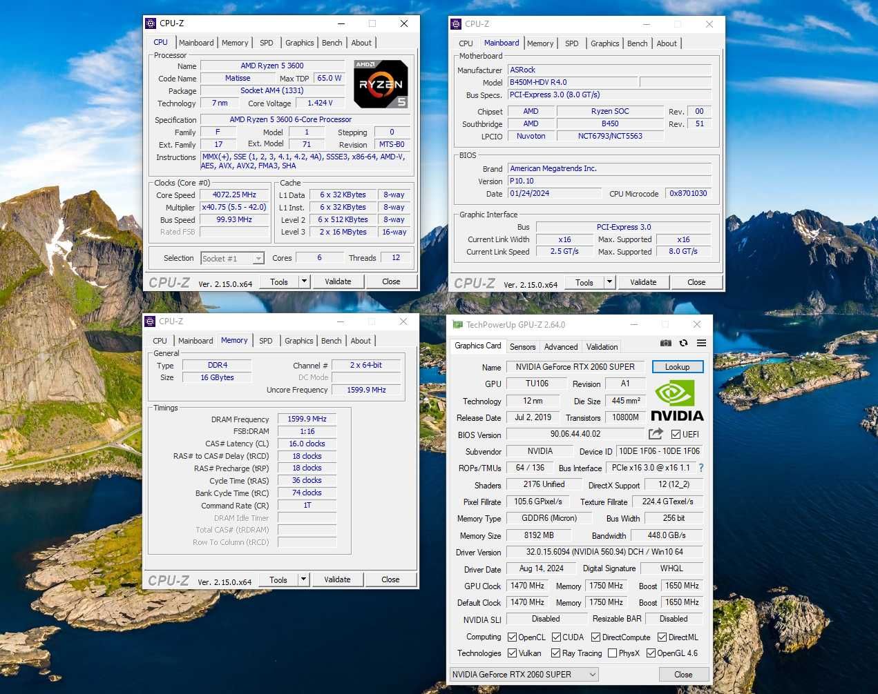The width and height of the screenshot is (878, 694).
Task: Click DRAM Frequency value 1599.9 MHz
Action: (x=307, y=419)
